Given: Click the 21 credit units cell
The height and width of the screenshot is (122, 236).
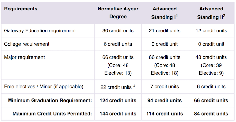Looking at the screenshot, I should point(165,31).
